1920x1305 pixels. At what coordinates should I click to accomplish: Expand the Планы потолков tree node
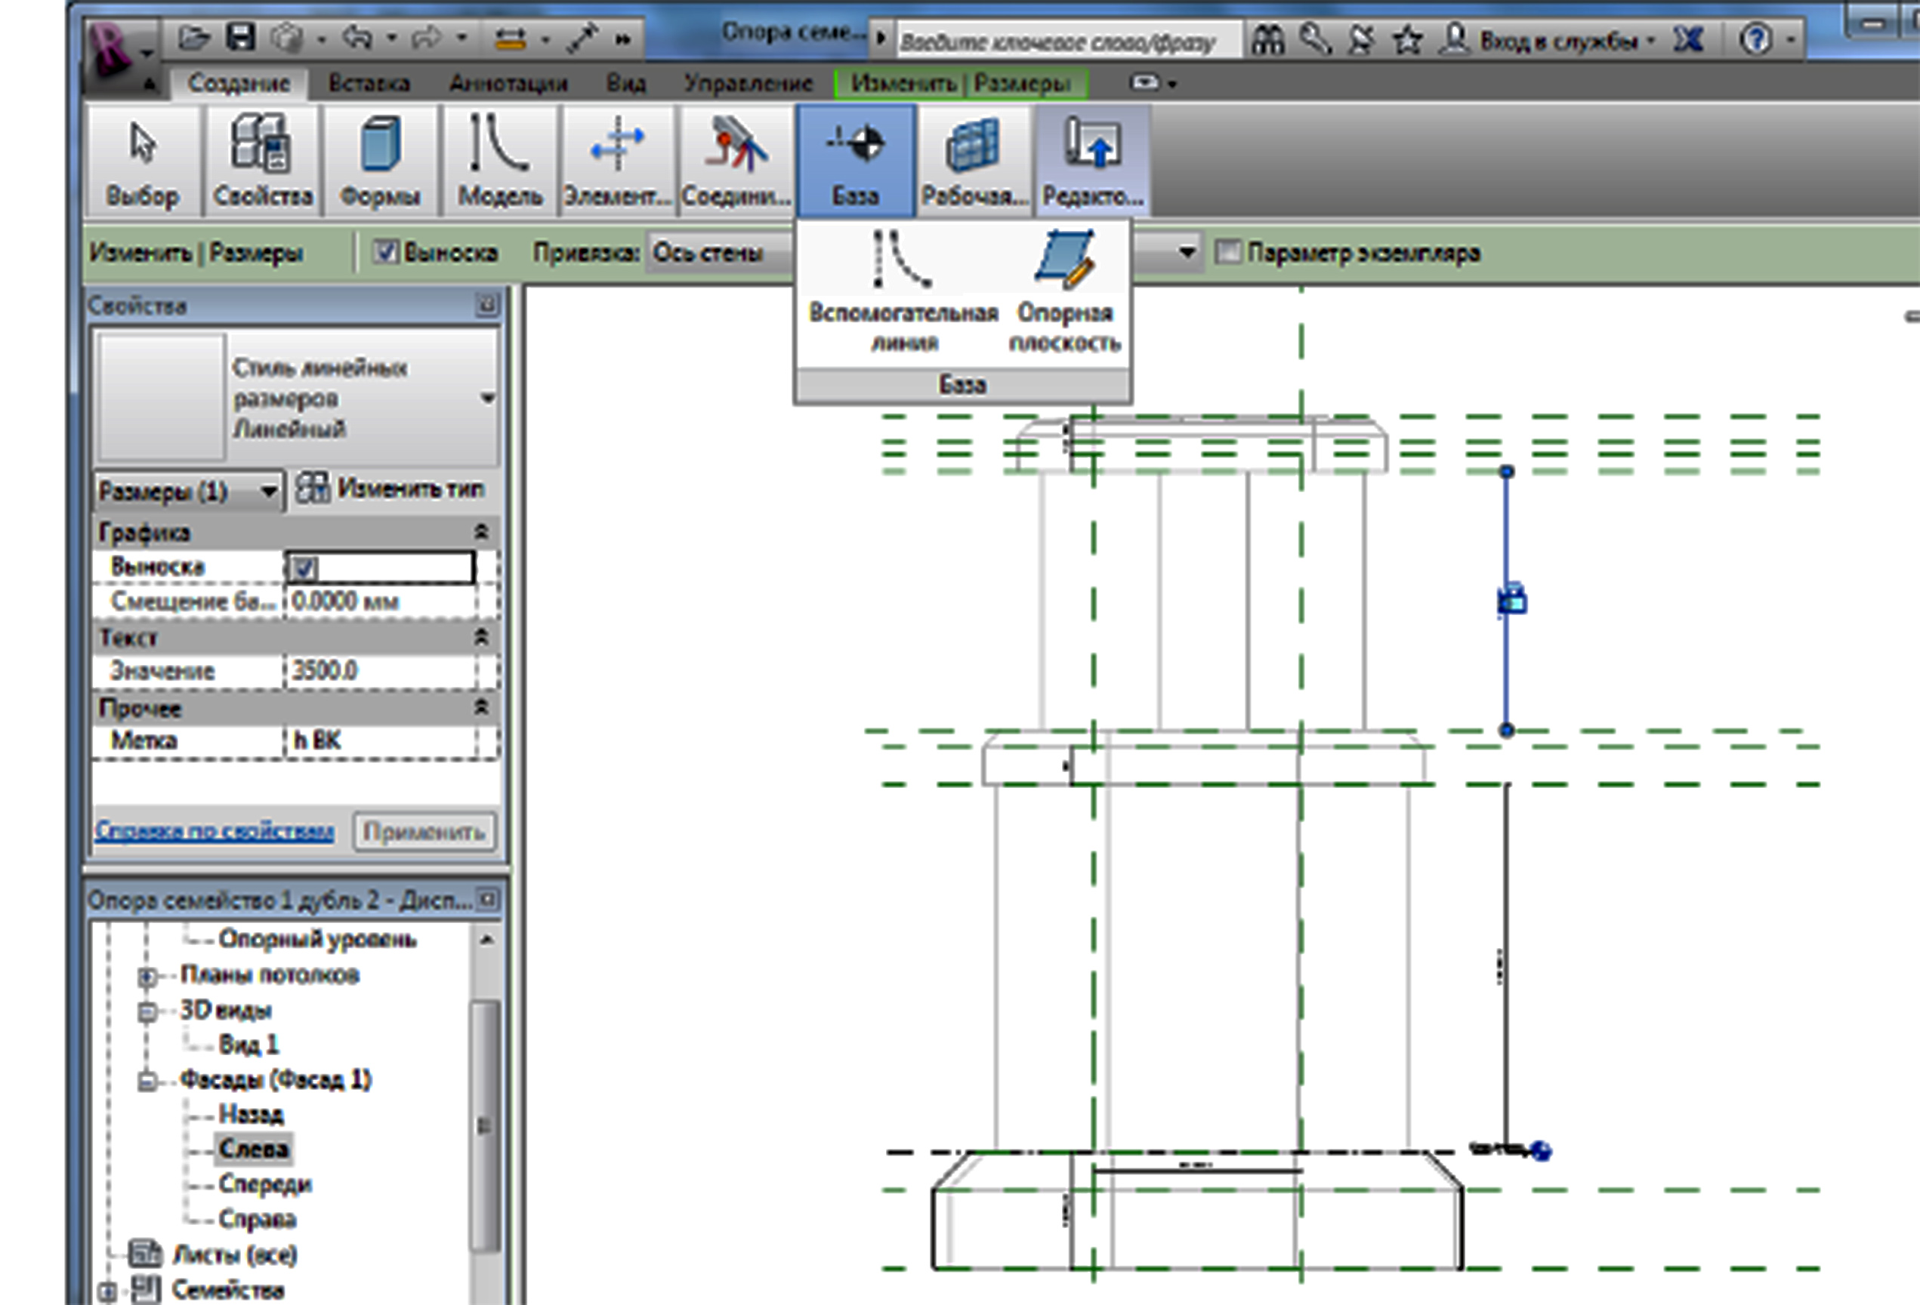tap(147, 976)
